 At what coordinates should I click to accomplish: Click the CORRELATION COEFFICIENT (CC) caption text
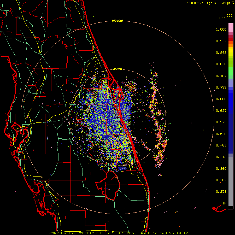[82, 233]
